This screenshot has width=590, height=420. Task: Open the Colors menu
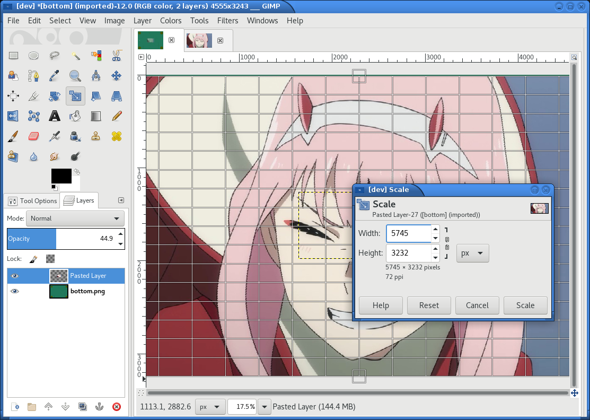coord(171,21)
